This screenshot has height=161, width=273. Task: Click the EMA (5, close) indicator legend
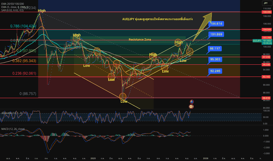[15, 7]
